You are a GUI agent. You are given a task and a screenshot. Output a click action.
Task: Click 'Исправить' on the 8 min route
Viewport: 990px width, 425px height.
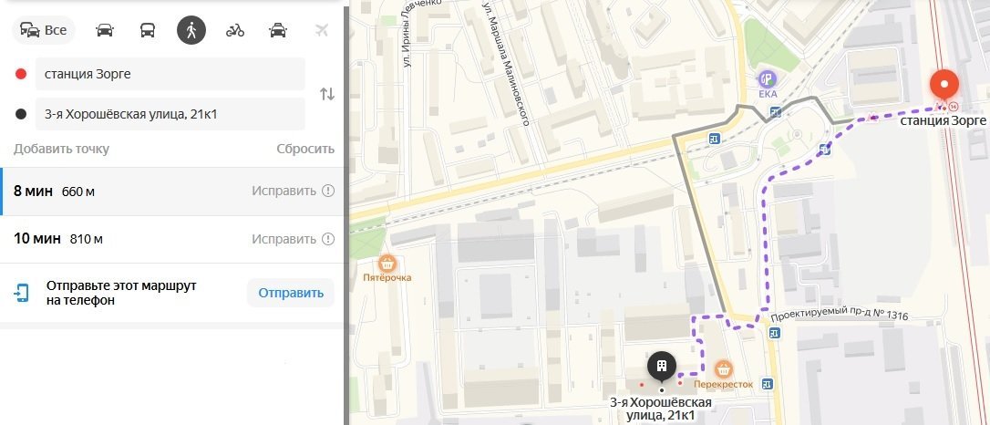(x=284, y=192)
